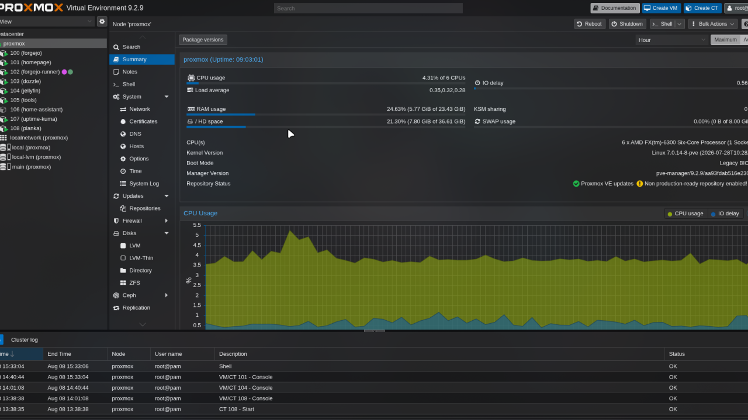Open Shell button dropdown arrow
The height and width of the screenshot is (420, 748).
pyautogui.click(x=680, y=24)
